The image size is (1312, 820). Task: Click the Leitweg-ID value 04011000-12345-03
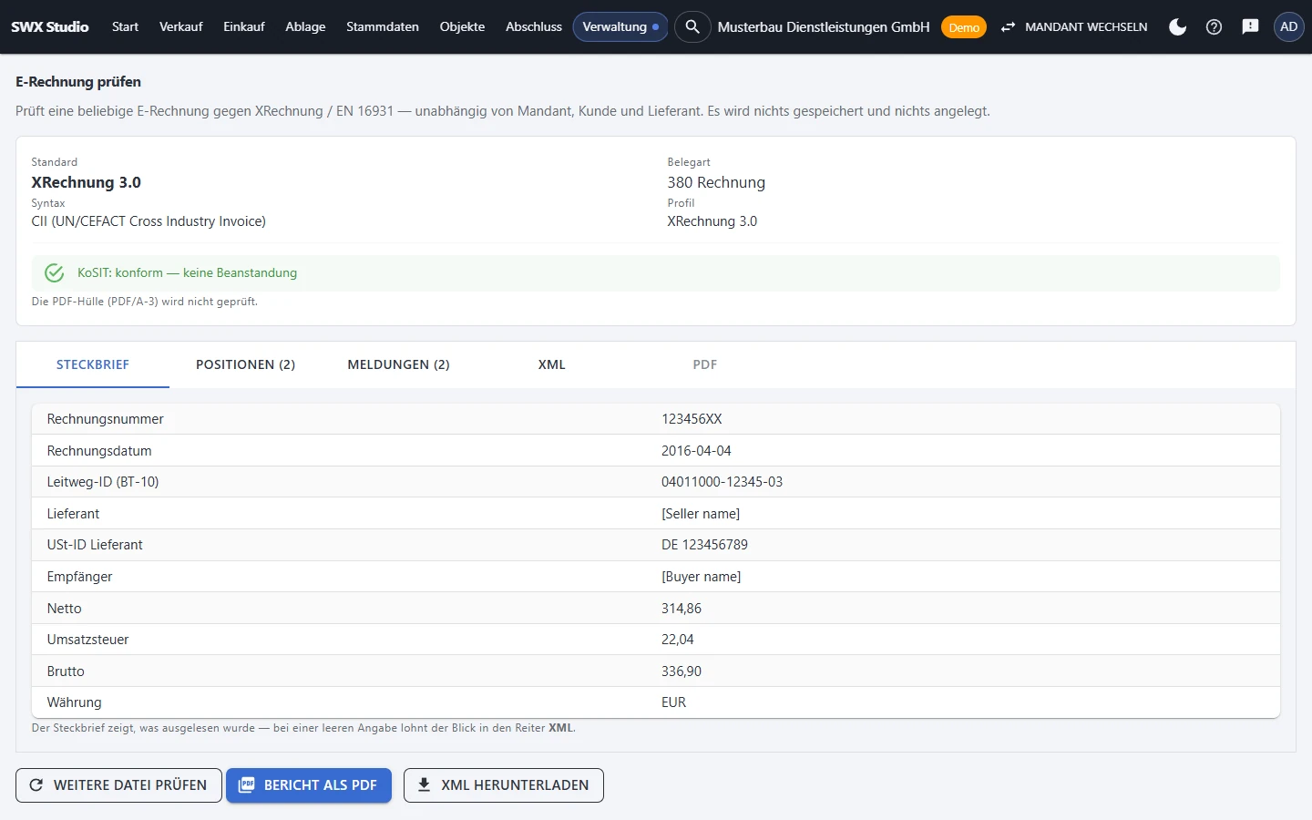coord(722,482)
